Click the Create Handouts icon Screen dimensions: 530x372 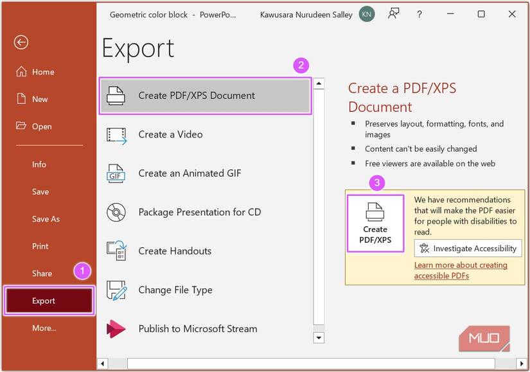click(116, 251)
